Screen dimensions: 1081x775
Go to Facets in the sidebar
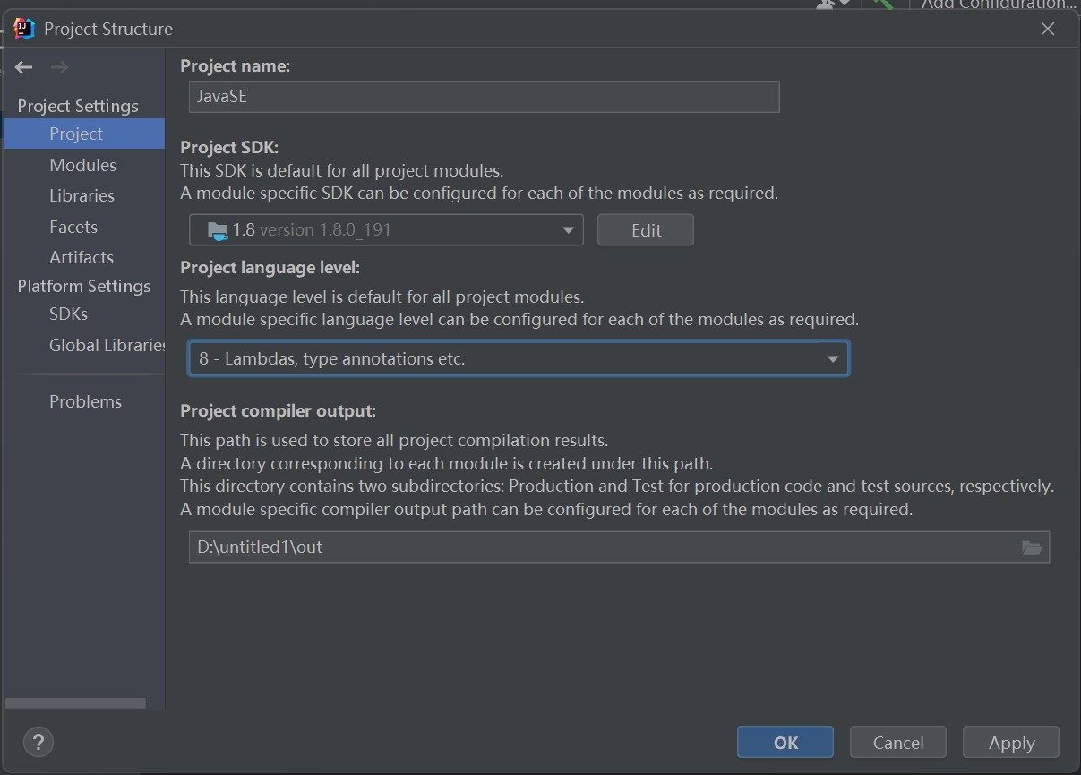tap(73, 227)
